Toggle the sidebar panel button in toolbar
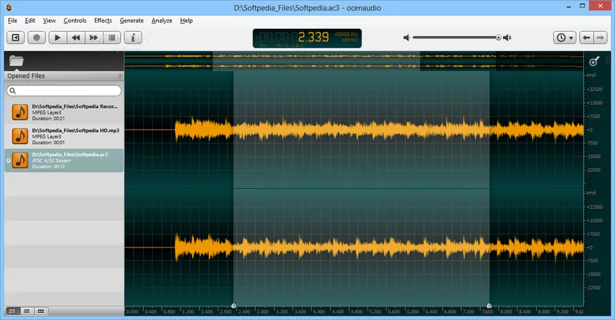The width and height of the screenshot is (615, 320). (x=16, y=38)
